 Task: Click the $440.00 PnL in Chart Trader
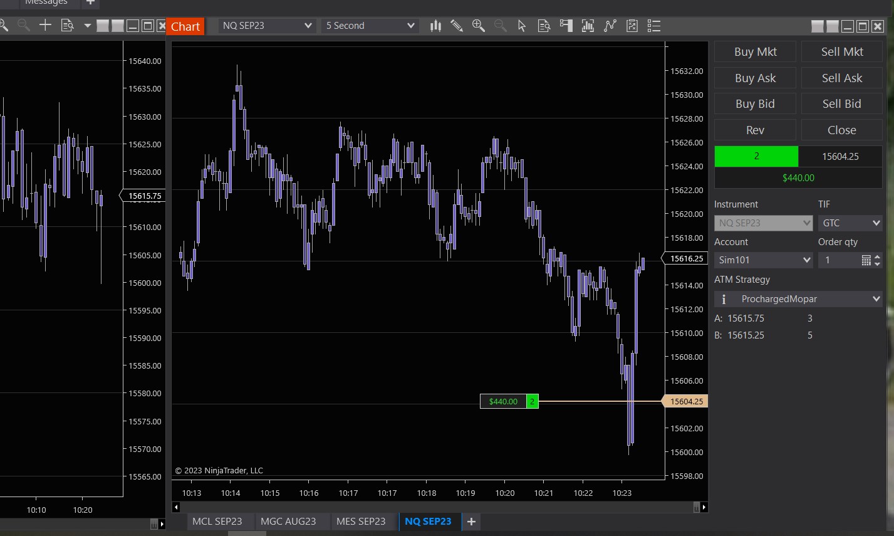coord(798,178)
